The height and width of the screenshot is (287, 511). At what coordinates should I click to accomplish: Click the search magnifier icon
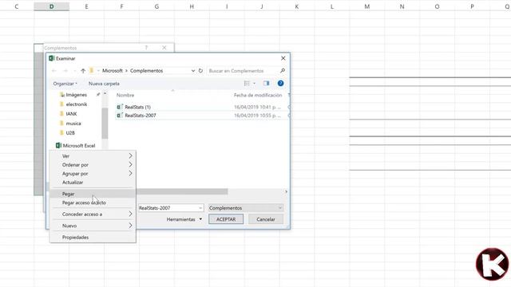click(282, 71)
